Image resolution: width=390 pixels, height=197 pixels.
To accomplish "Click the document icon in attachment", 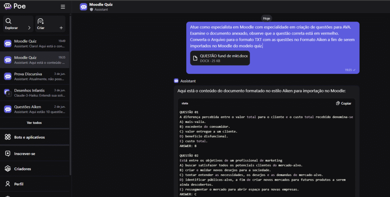I will tap(195, 58).
